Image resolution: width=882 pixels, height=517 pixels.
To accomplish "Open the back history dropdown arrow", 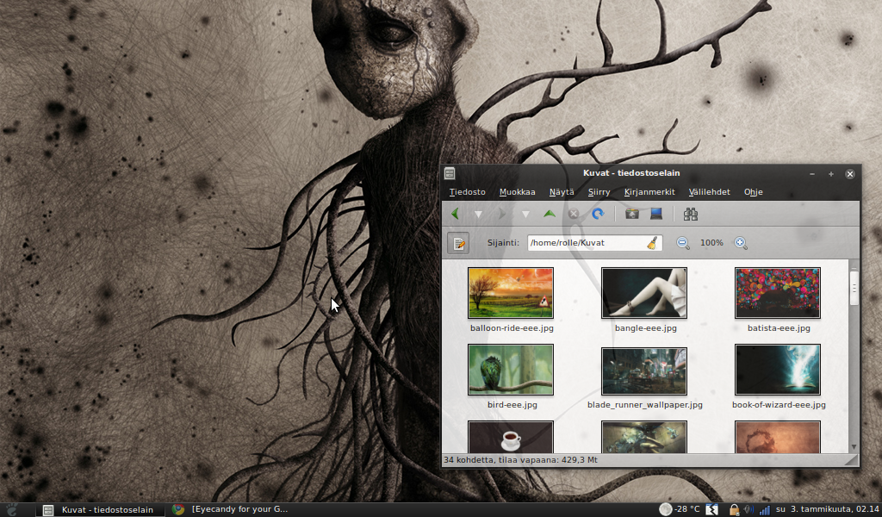I will [x=478, y=215].
